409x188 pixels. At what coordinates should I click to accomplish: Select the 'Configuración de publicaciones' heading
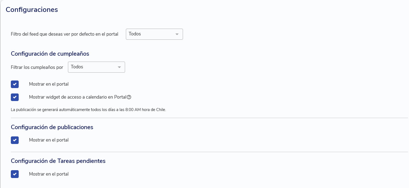tap(52, 127)
